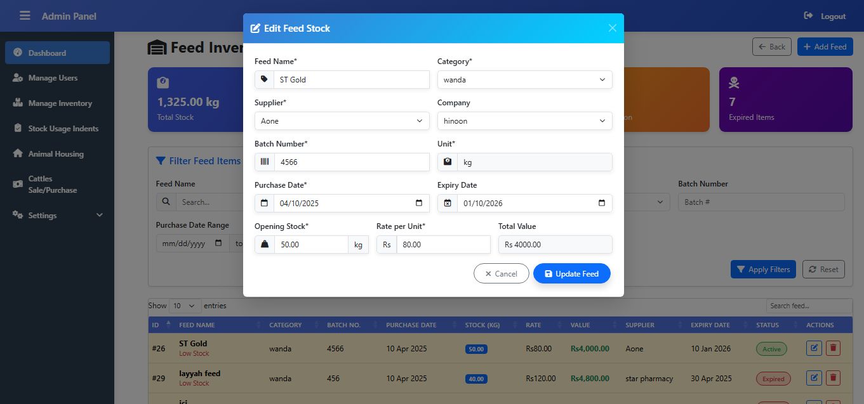Screen dimensions: 864x404
Task: Open the Company dropdown showing hinoon
Action: 524,121
